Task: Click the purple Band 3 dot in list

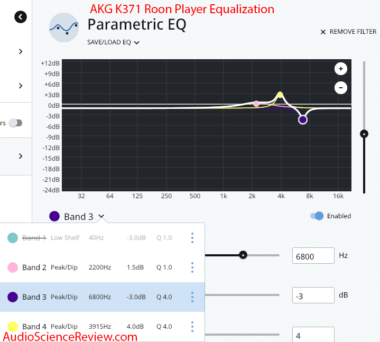Action: coord(13,297)
